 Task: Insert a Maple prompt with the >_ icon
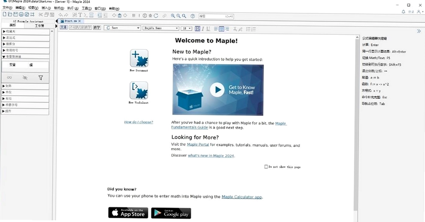pos(86,15)
